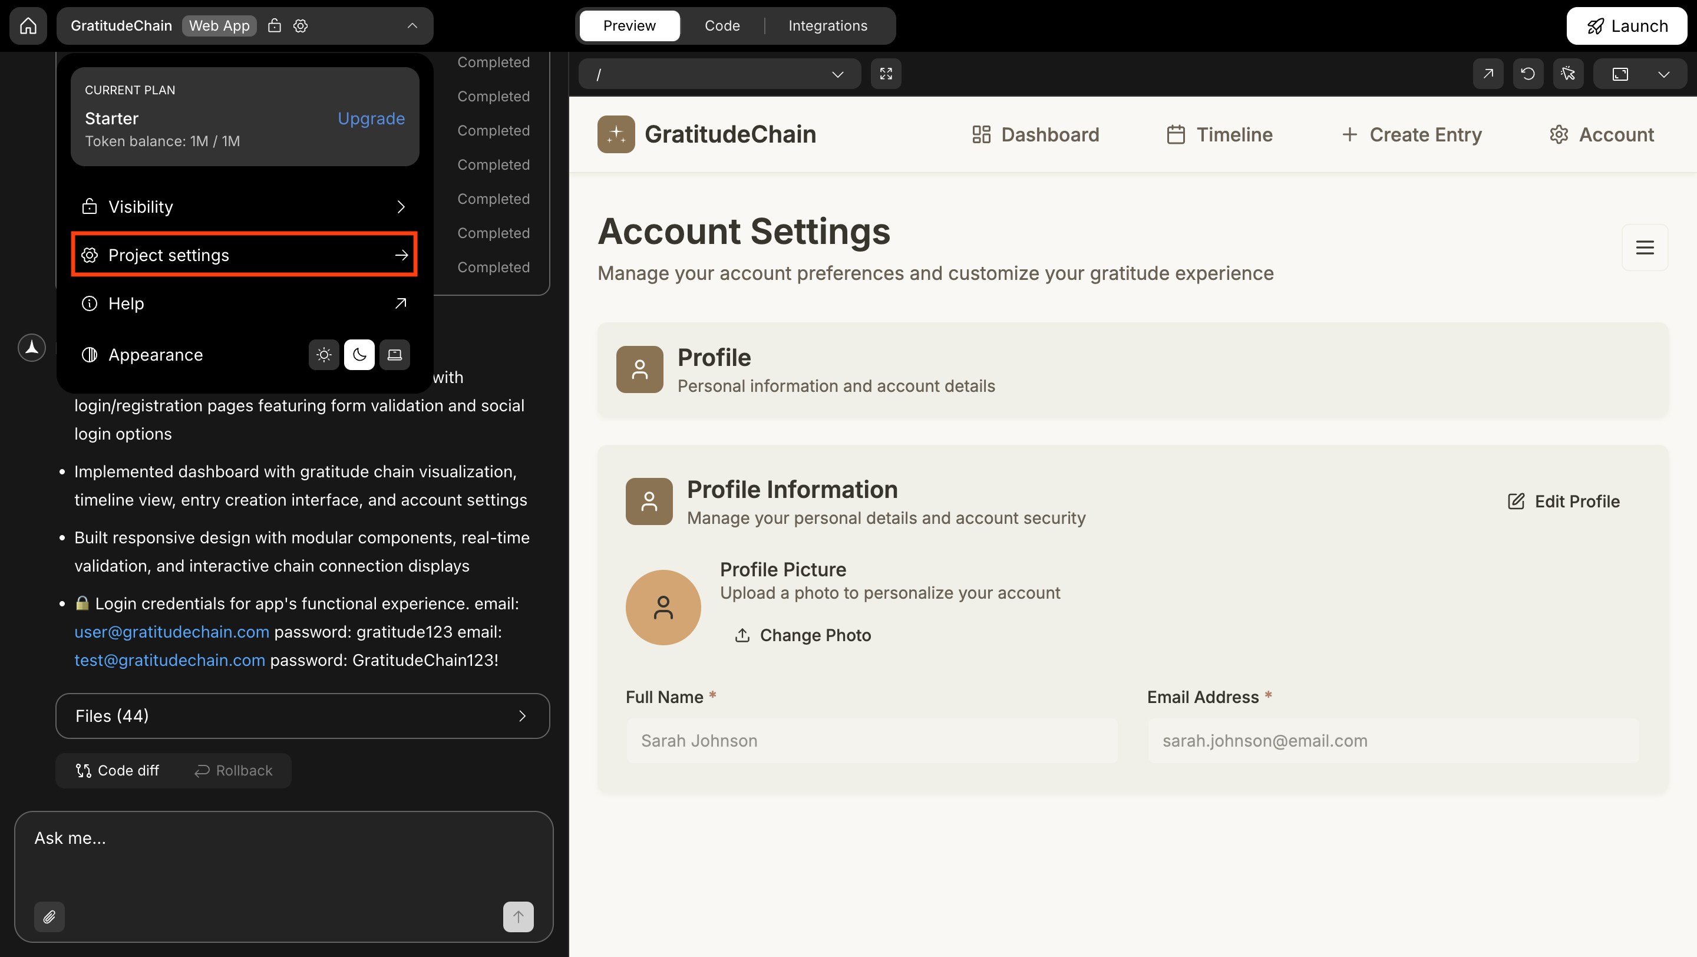
Task: Open preview in new tab
Action: click(1488, 73)
